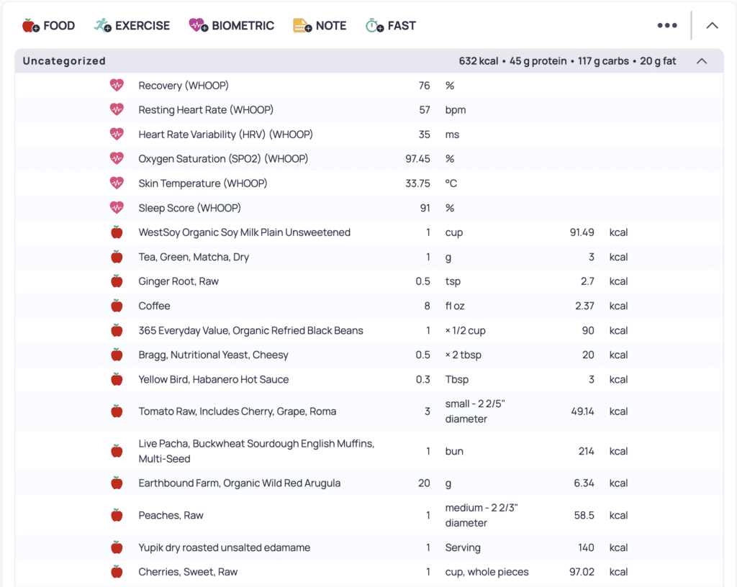The image size is (737, 587).
Task: Click the apple icon beside WestSoy Soy Milk
Action: pos(117,232)
